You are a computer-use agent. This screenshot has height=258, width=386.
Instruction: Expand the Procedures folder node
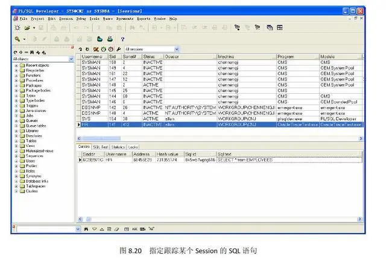pos(16,81)
